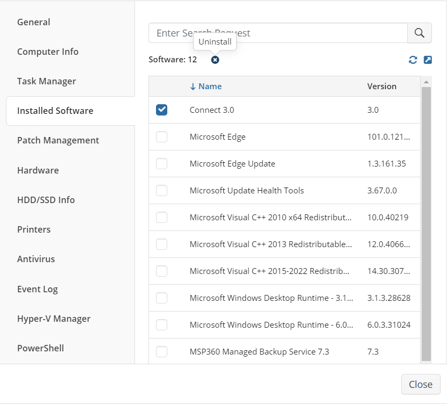Click Visual C++ 2010 x64 Redistribut... text
This screenshot has height=404, width=447.
(271, 218)
